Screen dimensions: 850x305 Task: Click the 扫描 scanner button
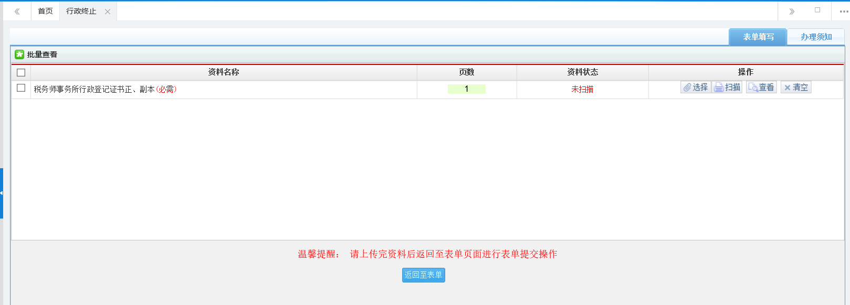[x=727, y=88]
